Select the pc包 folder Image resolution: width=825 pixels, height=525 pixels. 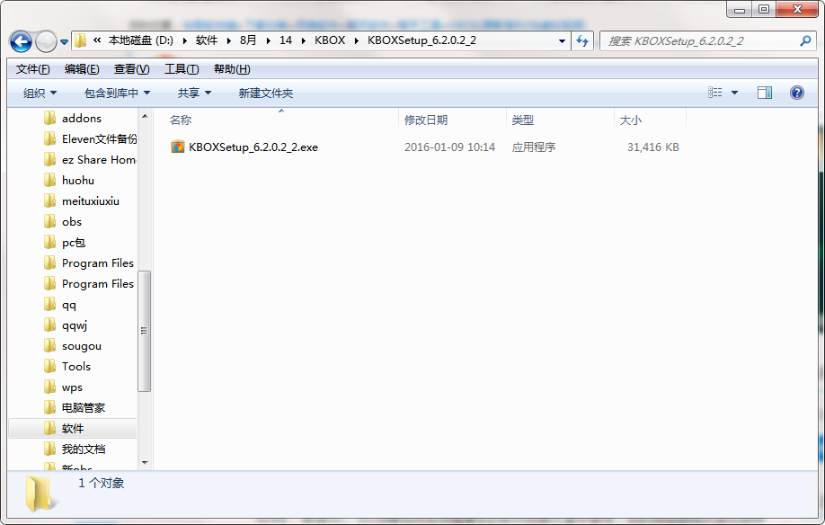tap(73, 243)
